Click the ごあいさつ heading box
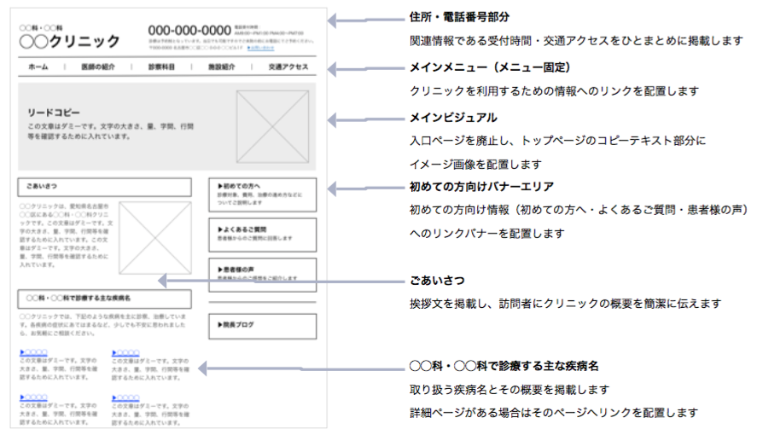 click(x=105, y=187)
